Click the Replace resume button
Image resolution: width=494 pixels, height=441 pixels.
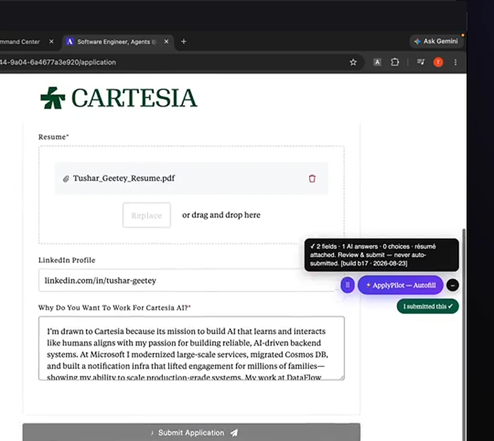point(147,215)
